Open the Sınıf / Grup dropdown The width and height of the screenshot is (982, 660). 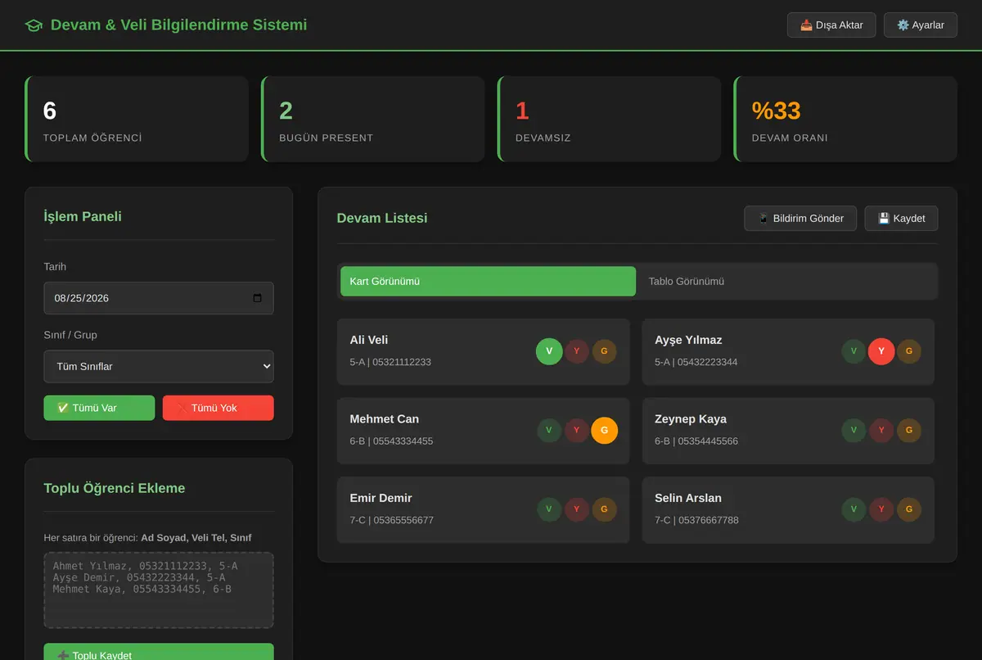(159, 367)
